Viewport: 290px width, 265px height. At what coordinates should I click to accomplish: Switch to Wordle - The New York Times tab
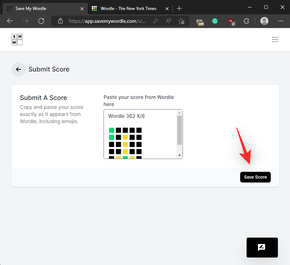click(x=128, y=8)
